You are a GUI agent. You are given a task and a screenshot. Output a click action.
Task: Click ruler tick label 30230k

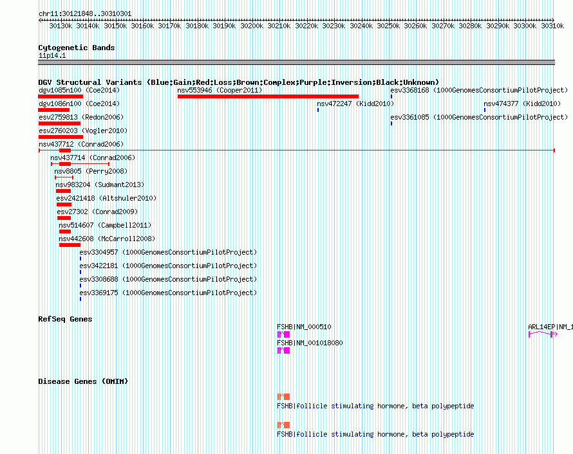(333, 26)
